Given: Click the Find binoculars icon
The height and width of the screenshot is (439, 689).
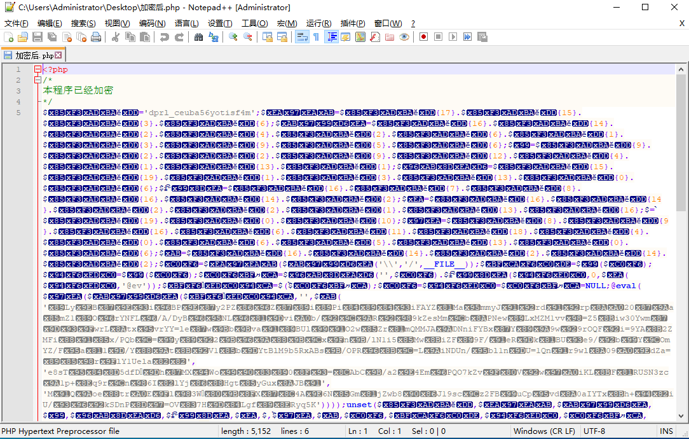Looking at the screenshot, I should point(198,37).
